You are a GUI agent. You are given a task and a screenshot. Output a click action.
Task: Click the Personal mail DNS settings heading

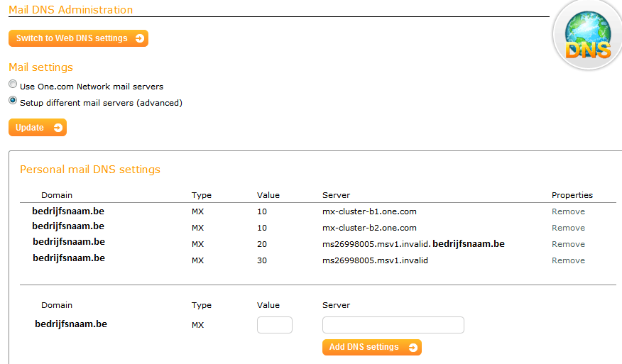pos(90,170)
